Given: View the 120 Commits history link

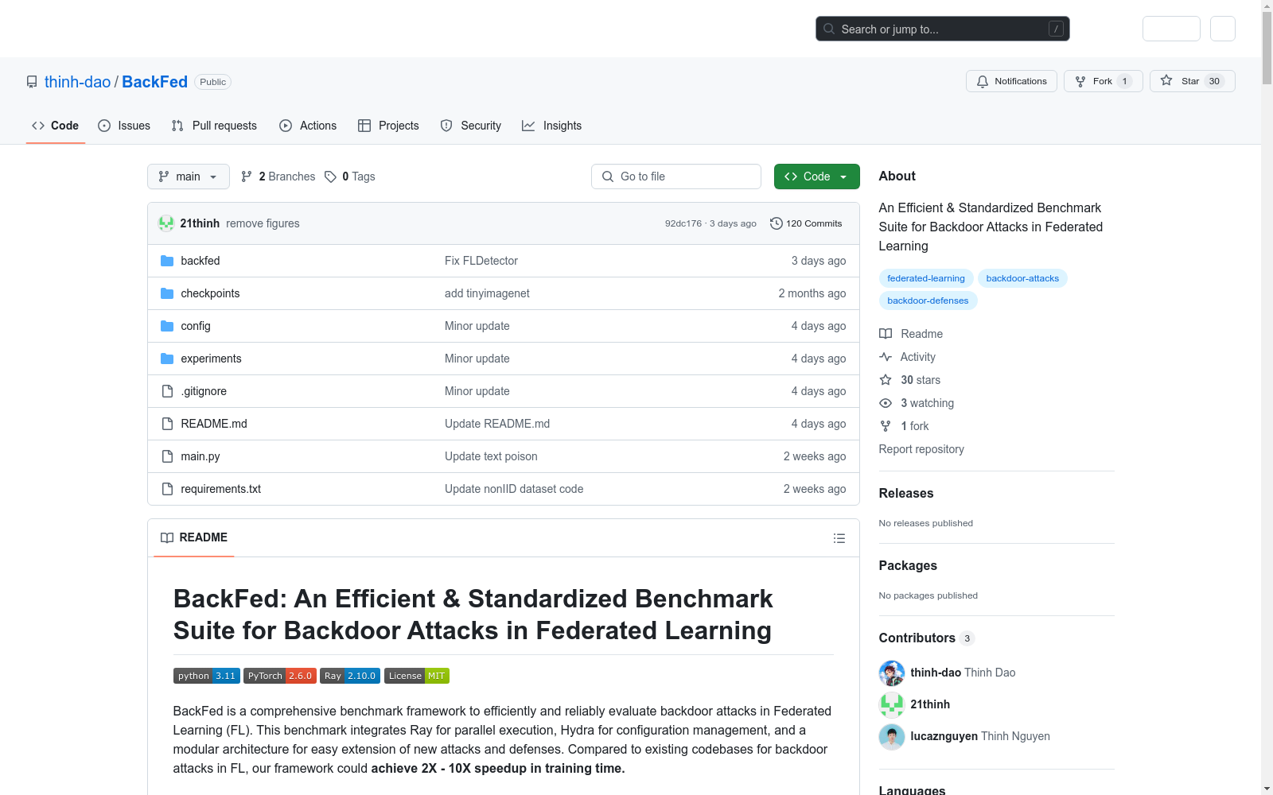Looking at the screenshot, I should [806, 223].
